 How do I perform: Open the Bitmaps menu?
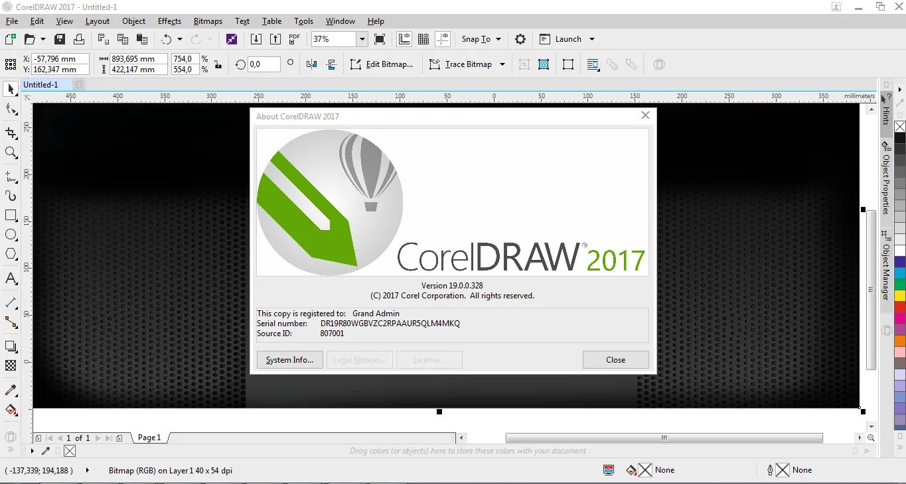pyautogui.click(x=208, y=21)
